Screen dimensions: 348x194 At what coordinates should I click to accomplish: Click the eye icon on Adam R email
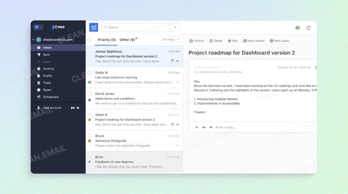pyautogui.click(x=178, y=125)
